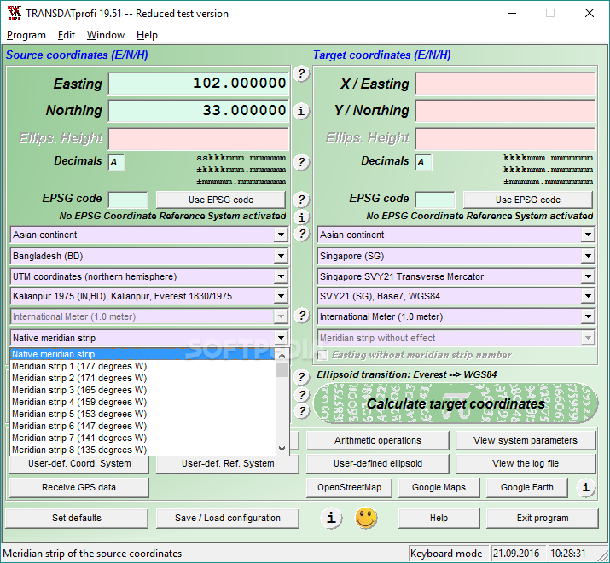Click Calculate target coordinates button
610x563 pixels.
[x=456, y=403]
